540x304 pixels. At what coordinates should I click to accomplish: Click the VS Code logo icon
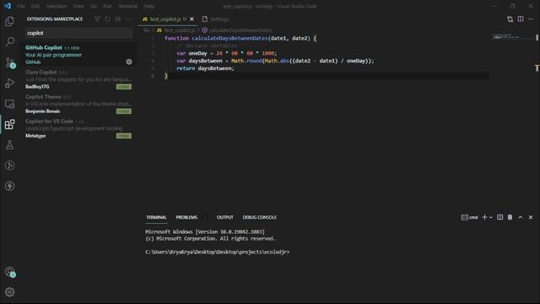click(x=8, y=6)
